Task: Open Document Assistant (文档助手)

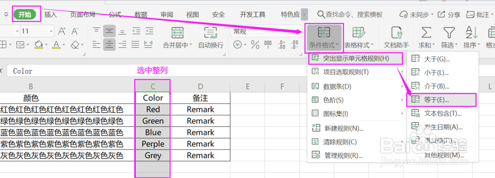Action: tap(396, 38)
